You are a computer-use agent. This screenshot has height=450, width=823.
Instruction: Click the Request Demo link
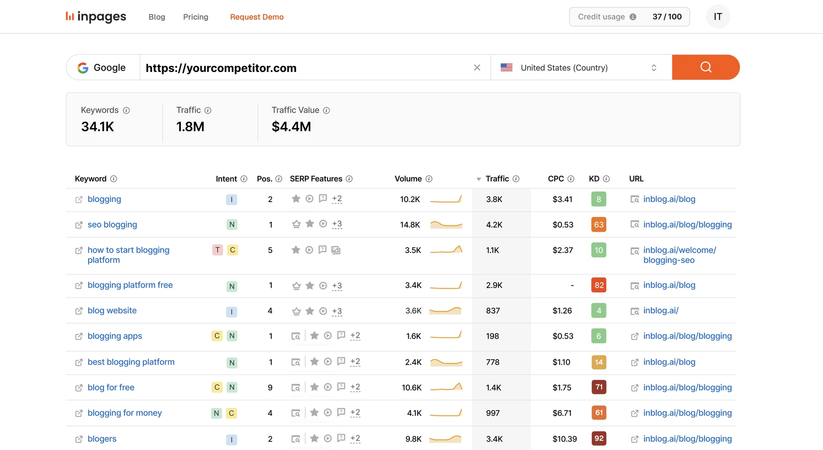(x=256, y=17)
